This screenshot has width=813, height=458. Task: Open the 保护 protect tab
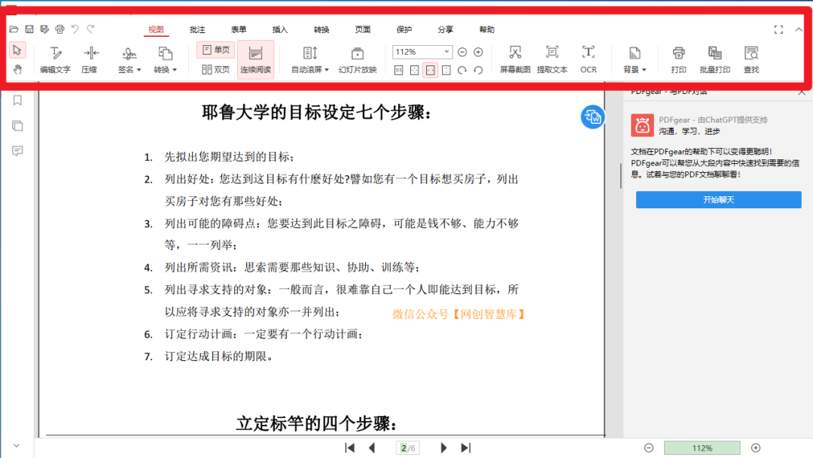(404, 29)
